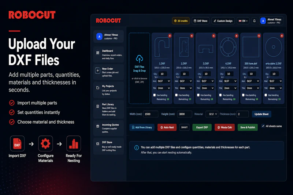The height and width of the screenshot is (195, 293).
Task: Click the Incoming Quotes icon
Action: [98, 126]
